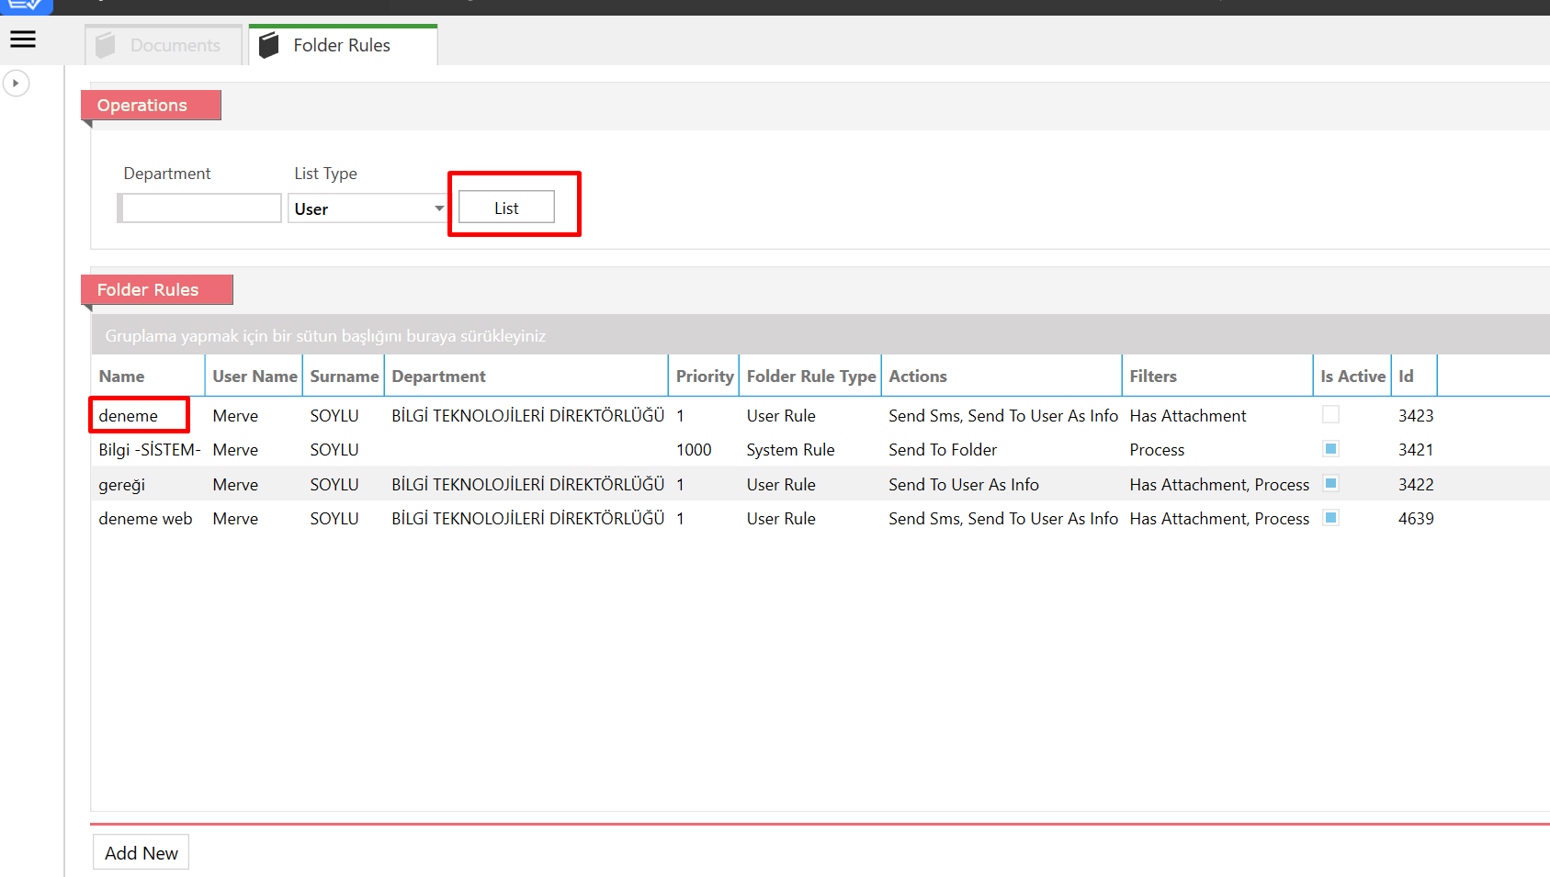
Task: Select the Folder Rules tab
Action: (x=342, y=45)
